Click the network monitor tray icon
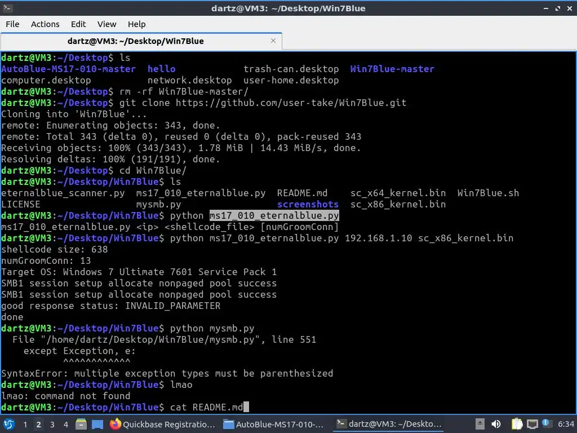The width and height of the screenshot is (577, 433). pos(532,424)
